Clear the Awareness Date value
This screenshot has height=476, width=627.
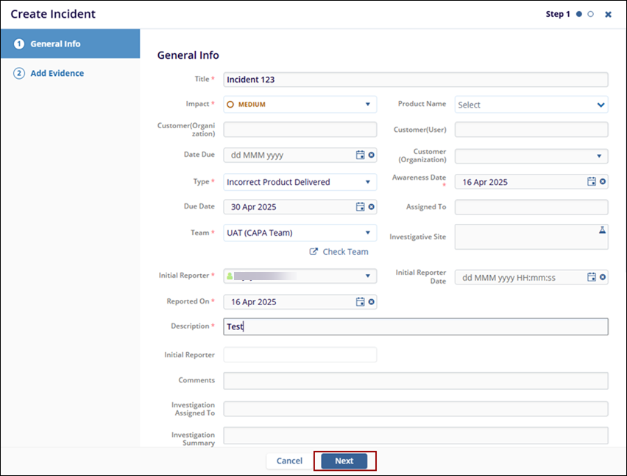tap(603, 182)
